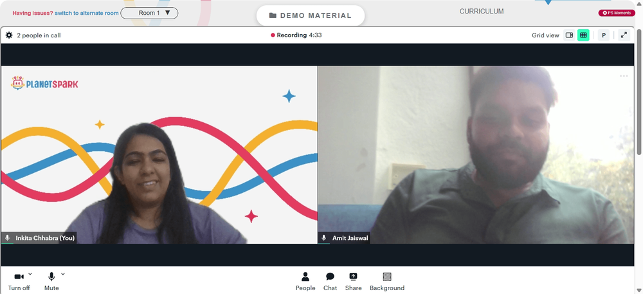
Task: Enter fullscreen with the expand arrows icon
Action: 624,35
